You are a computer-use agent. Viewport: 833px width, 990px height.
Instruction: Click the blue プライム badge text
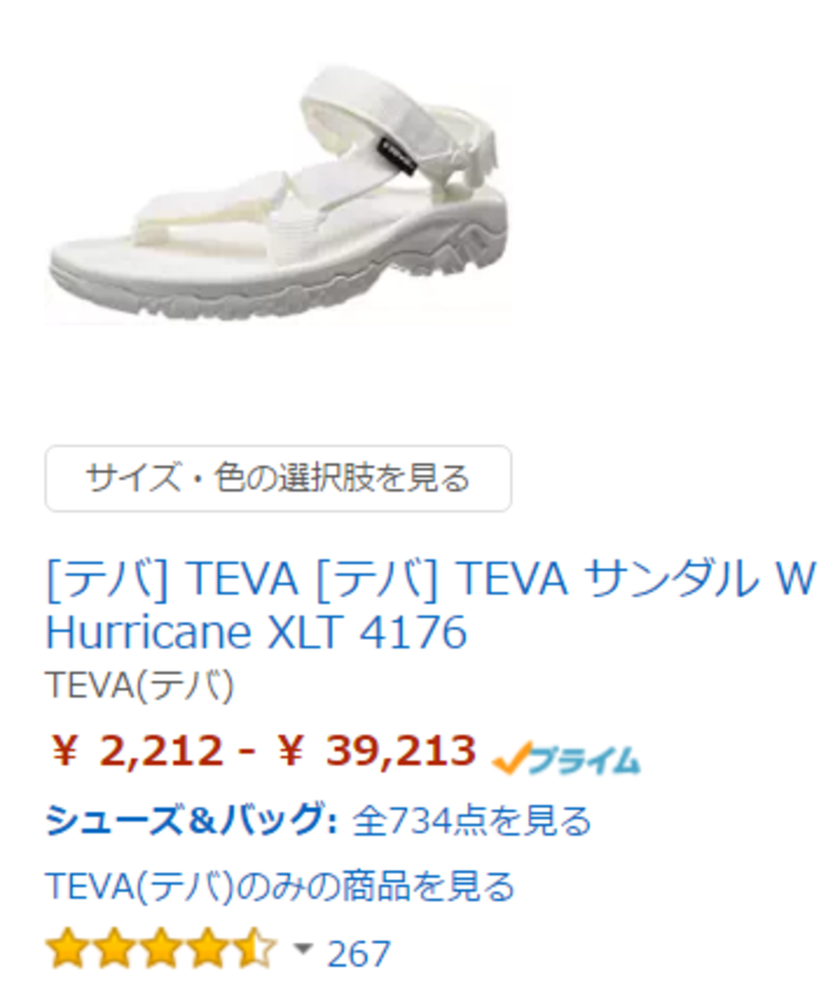pyautogui.click(x=583, y=761)
